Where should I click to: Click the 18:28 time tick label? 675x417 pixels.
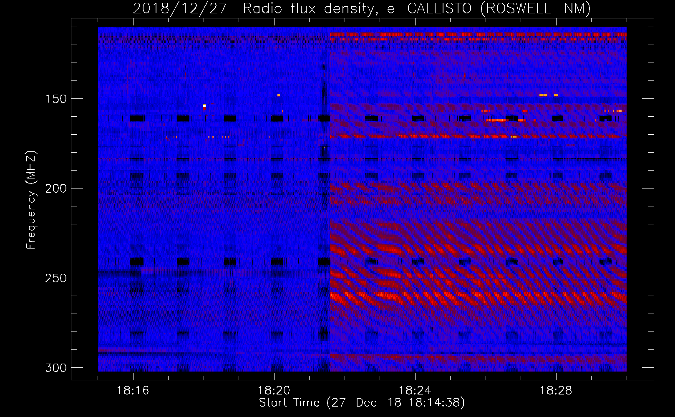click(x=556, y=391)
